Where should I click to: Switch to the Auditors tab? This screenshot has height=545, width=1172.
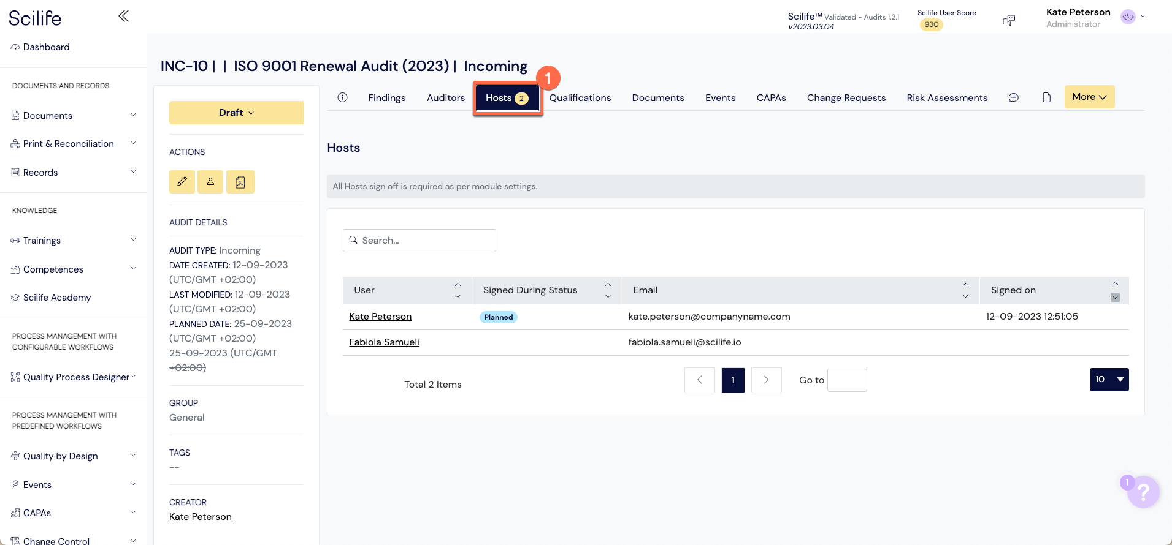(446, 98)
